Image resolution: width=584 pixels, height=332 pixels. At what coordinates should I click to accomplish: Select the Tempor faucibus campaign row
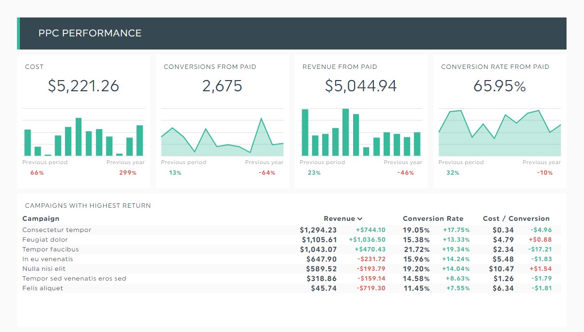tap(292, 249)
